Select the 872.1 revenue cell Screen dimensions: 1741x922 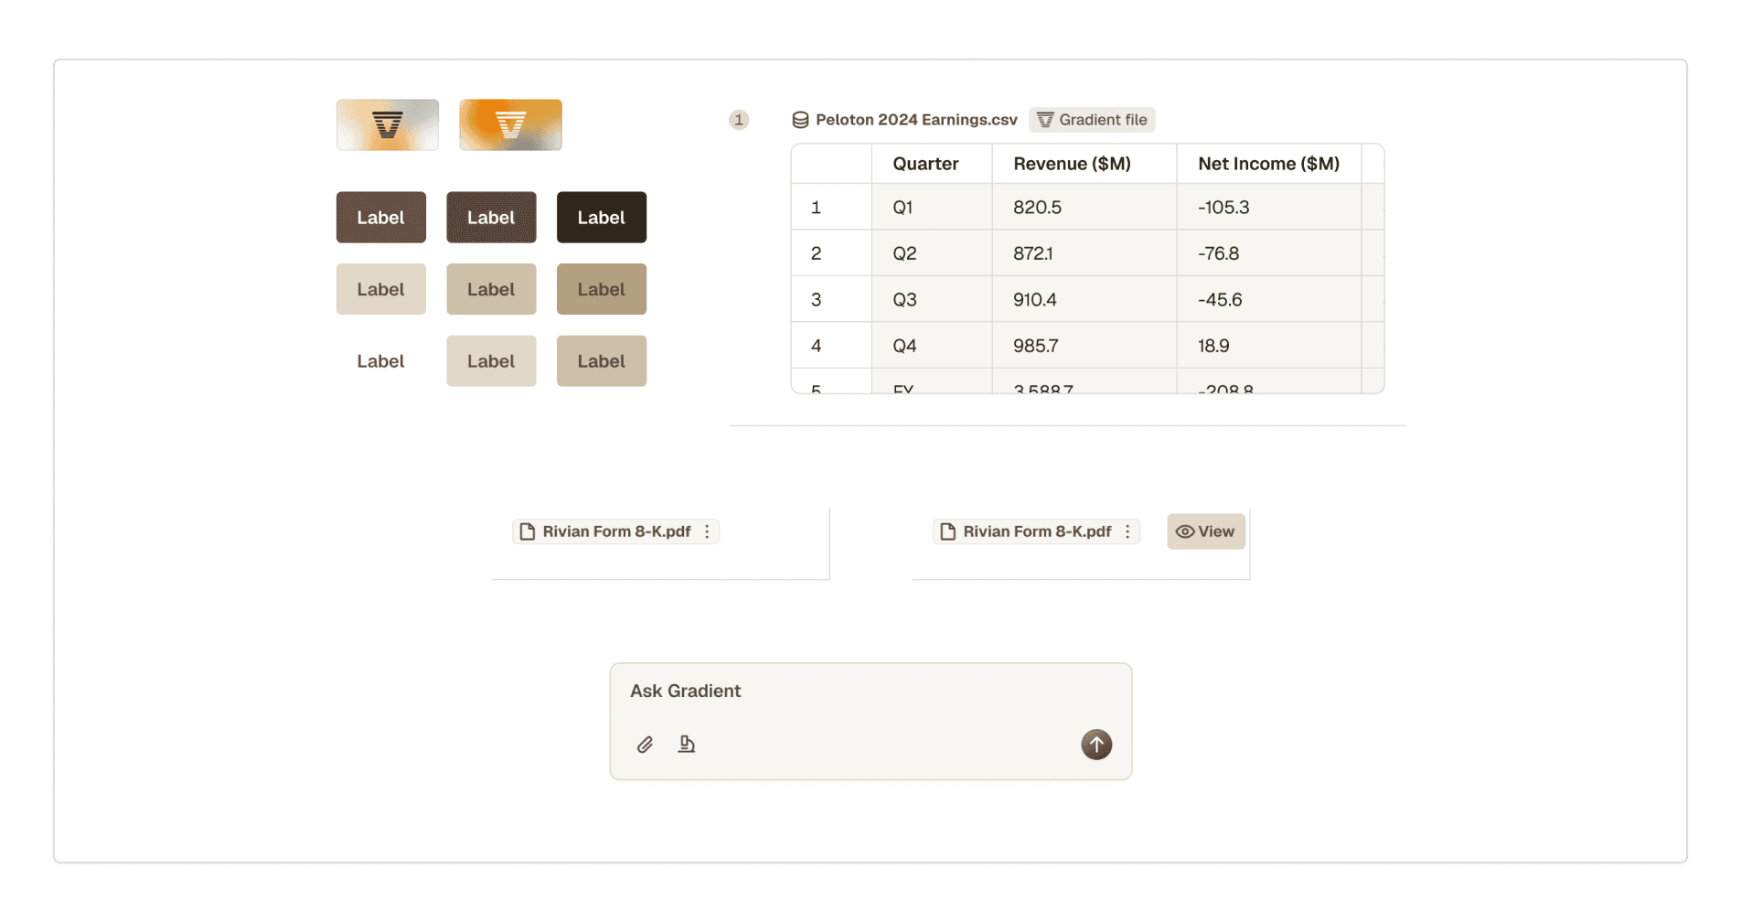1084,253
